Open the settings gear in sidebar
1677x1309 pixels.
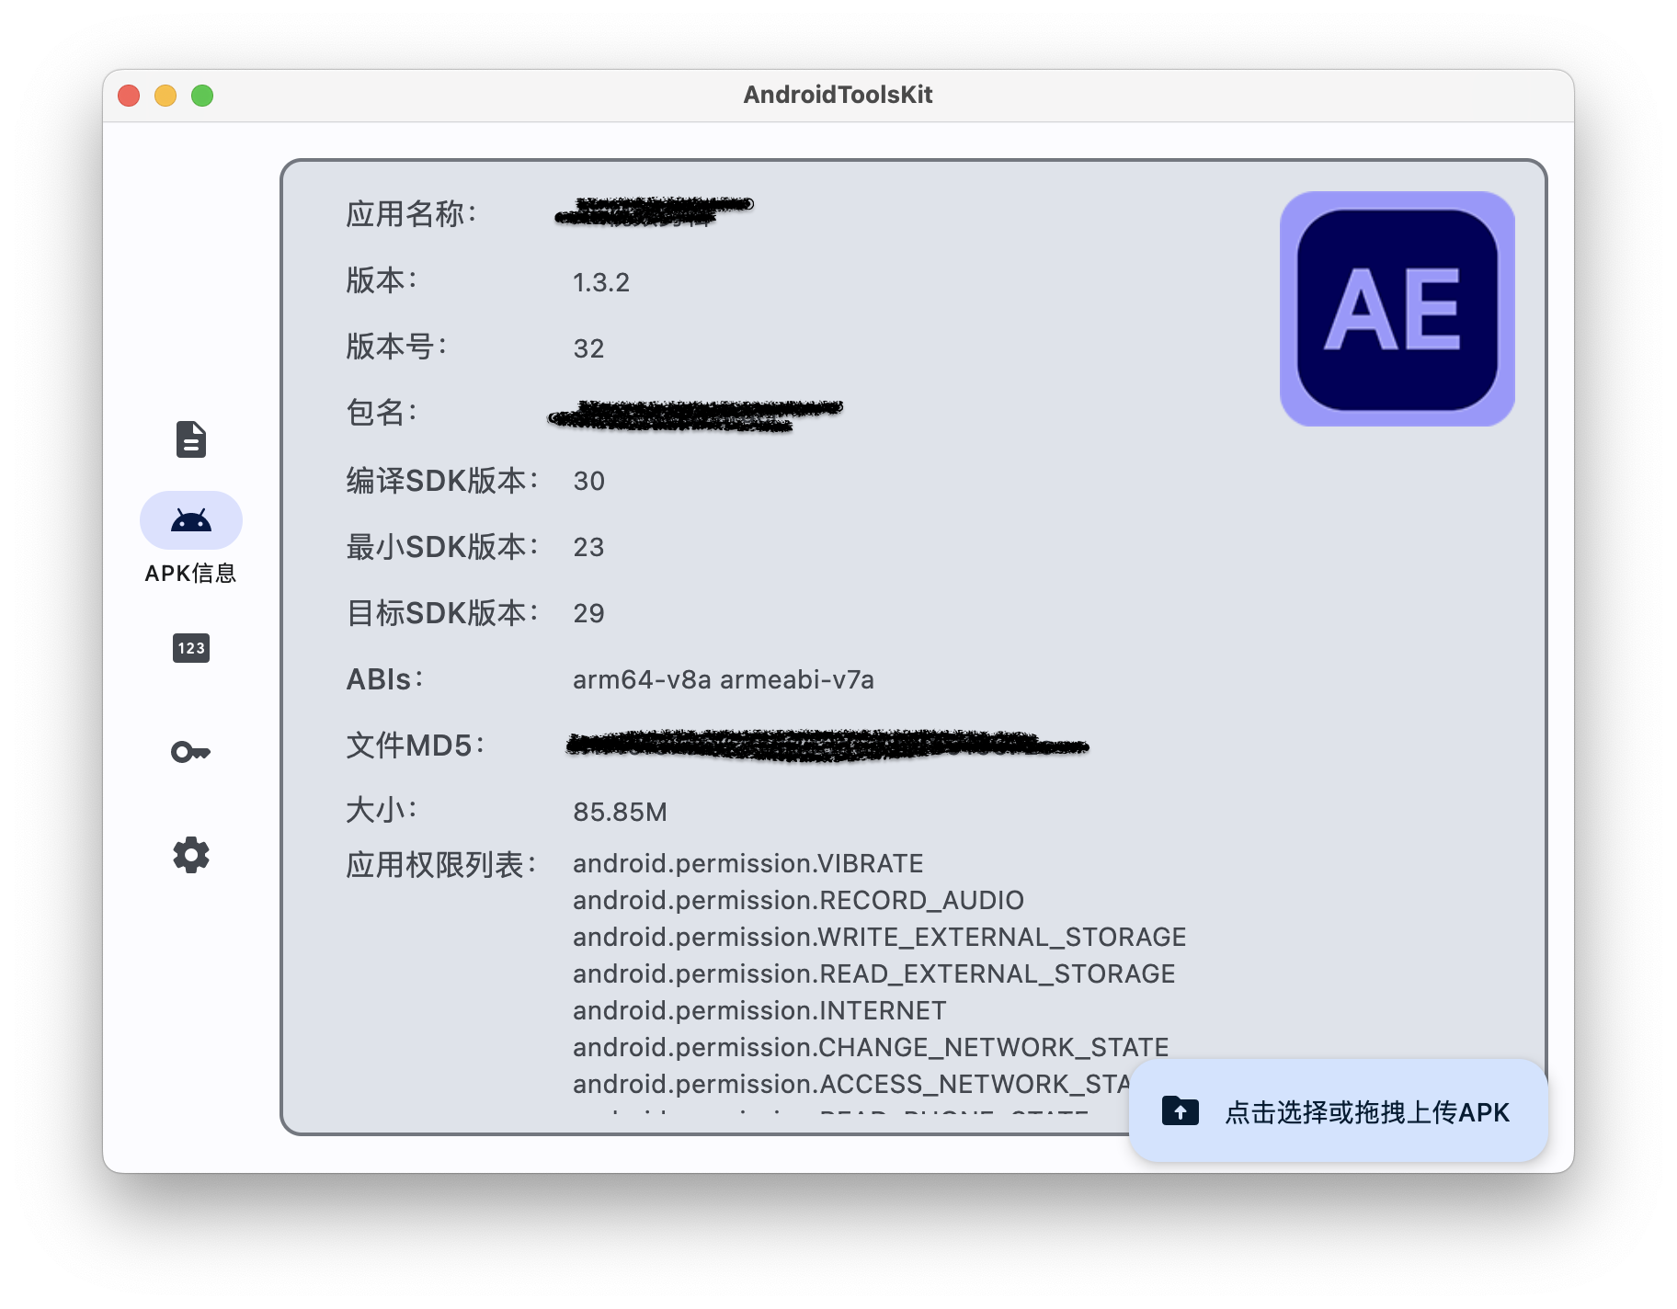point(191,855)
